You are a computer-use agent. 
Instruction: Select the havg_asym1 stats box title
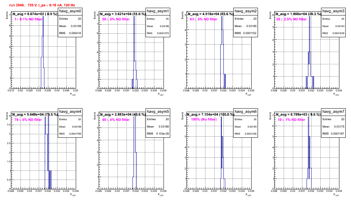click(158, 11)
